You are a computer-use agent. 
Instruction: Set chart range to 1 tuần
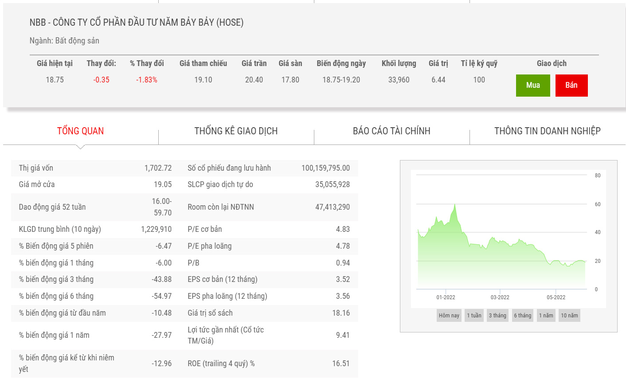coord(474,316)
